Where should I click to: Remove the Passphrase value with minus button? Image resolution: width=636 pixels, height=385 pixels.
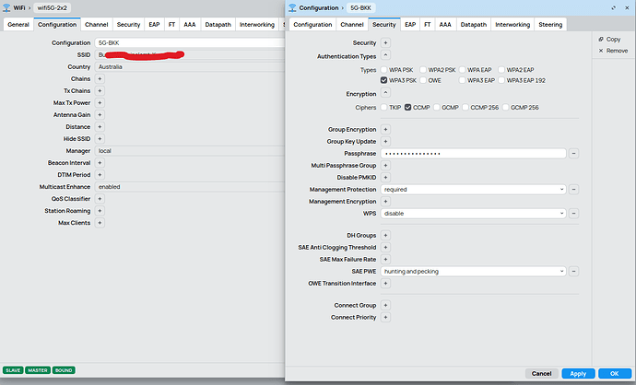coord(573,154)
